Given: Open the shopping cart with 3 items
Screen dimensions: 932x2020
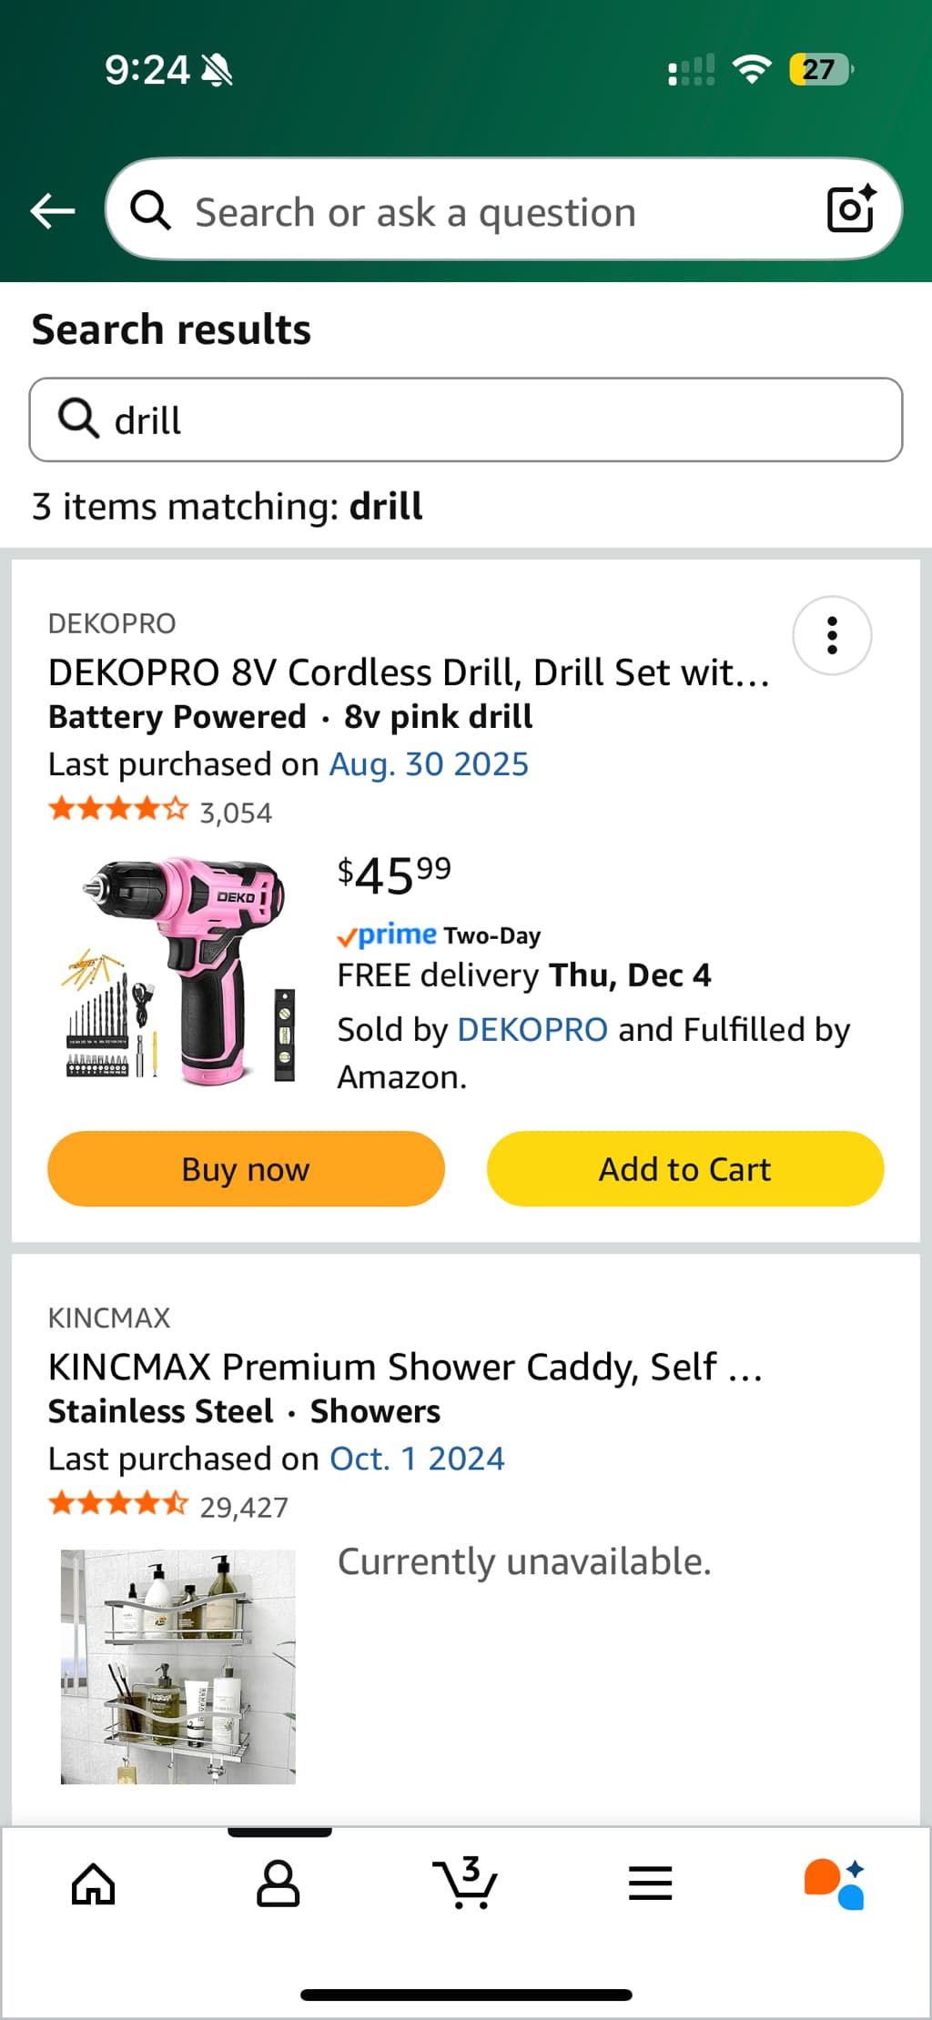Looking at the screenshot, I should coord(465,1884).
